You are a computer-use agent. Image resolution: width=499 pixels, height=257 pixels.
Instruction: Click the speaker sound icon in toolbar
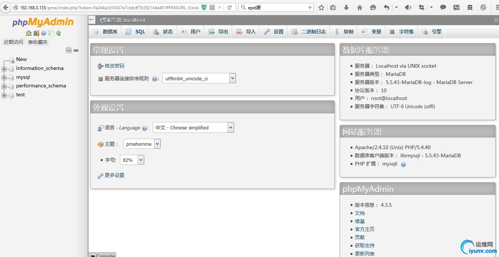click(x=408, y=7)
